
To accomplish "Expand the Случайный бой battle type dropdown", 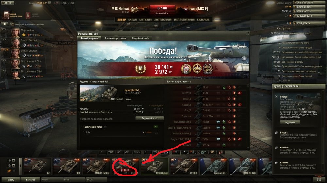I will click(x=162, y=13).
